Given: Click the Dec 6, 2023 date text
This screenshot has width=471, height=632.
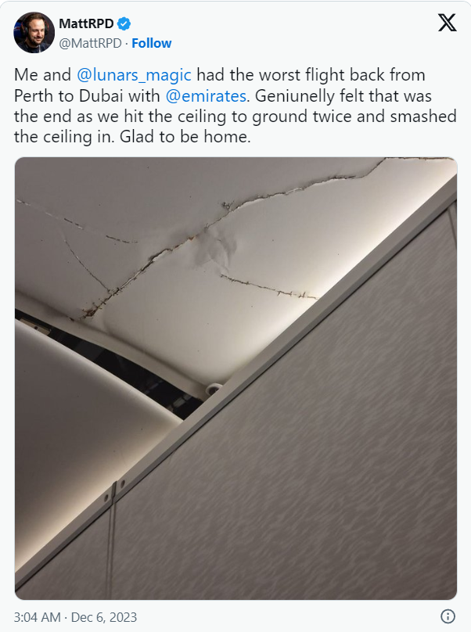Looking at the screenshot, I should click(104, 617).
